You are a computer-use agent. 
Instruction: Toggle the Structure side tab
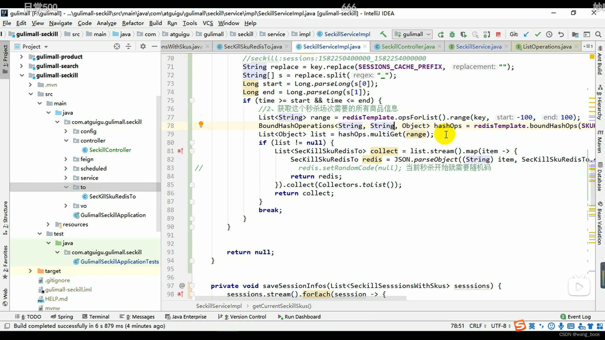(x=5, y=218)
